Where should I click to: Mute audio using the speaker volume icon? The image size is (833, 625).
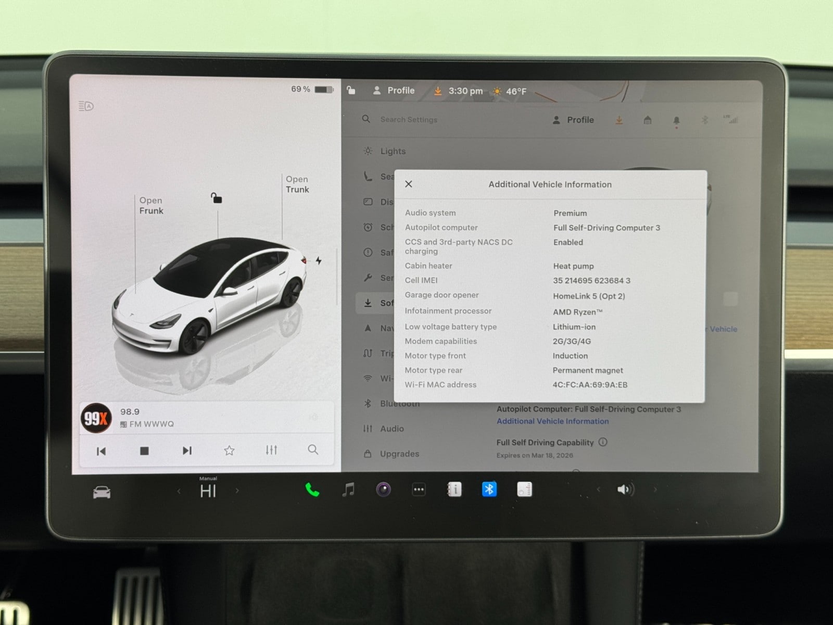click(624, 490)
